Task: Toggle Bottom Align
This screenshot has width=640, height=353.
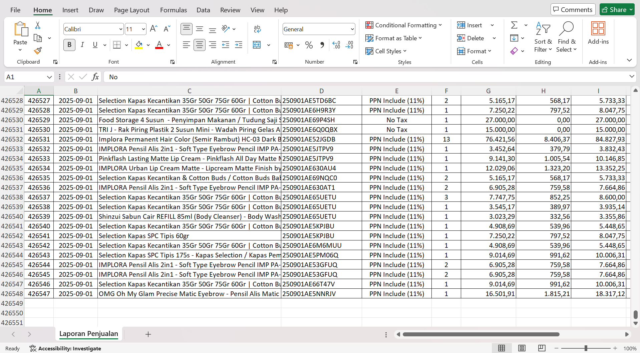Action: (x=213, y=29)
